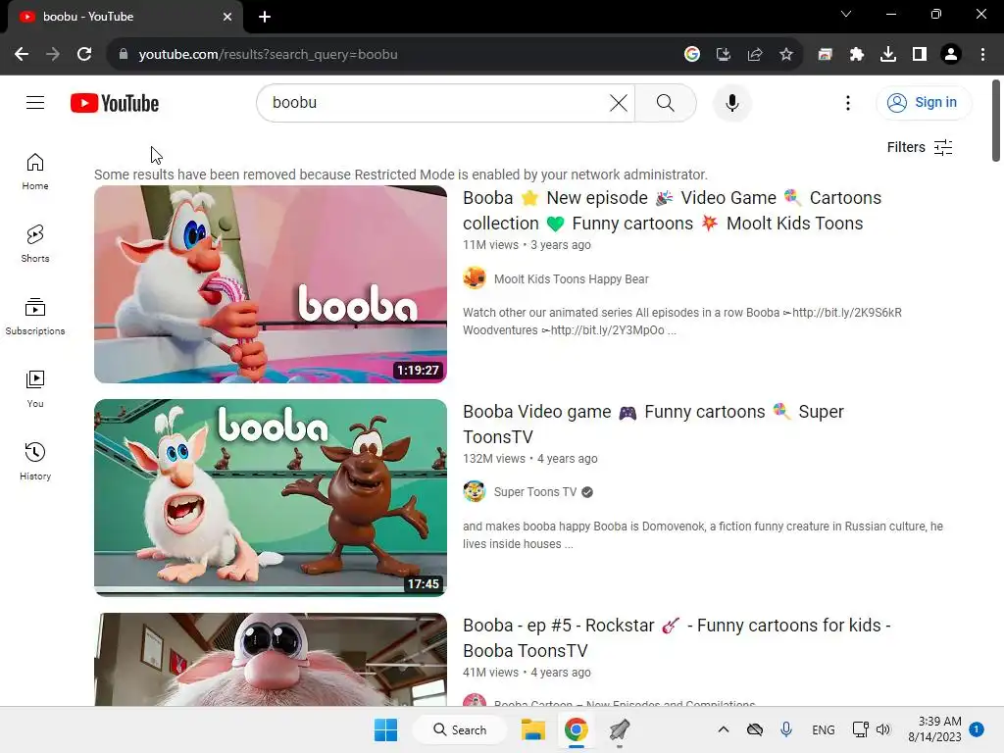This screenshot has height=753, width=1004.
Task: Click the Moolt Kids Toons channel avatar
Action: (x=475, y=278)
